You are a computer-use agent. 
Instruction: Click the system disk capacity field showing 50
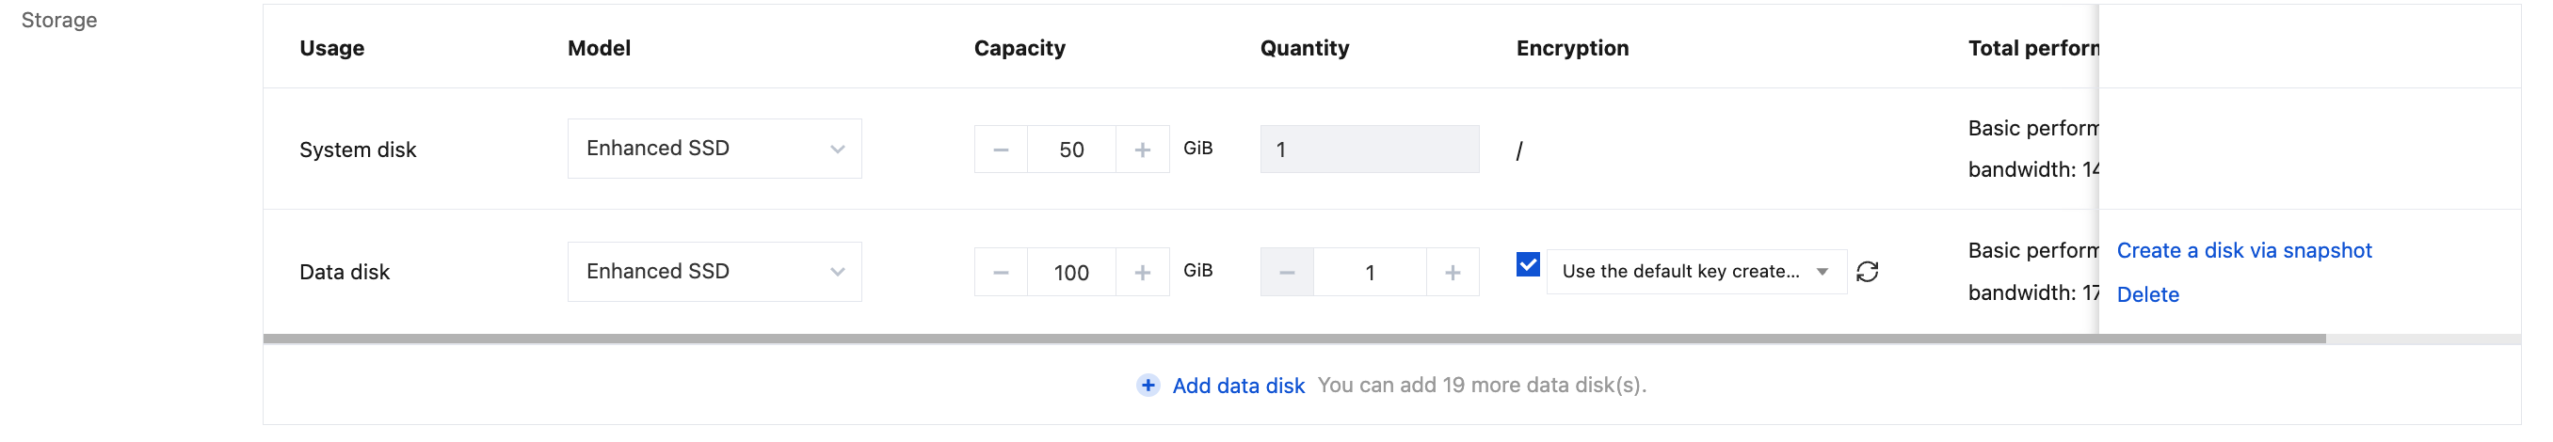coord(1071,150)
